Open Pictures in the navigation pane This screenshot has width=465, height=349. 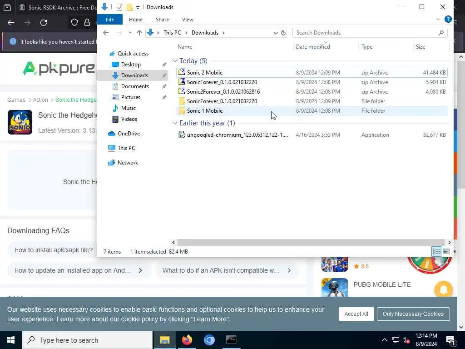pos(130,97)
